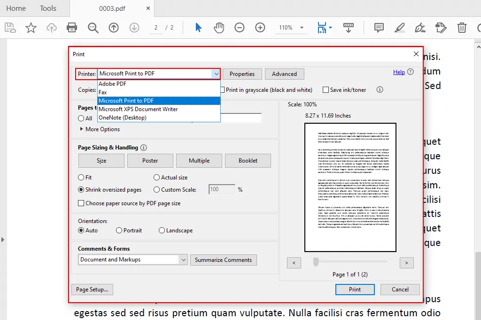Switch to the Tools tab
The width and height of the screenshot is (481, 320).
(x=48, y=8)
